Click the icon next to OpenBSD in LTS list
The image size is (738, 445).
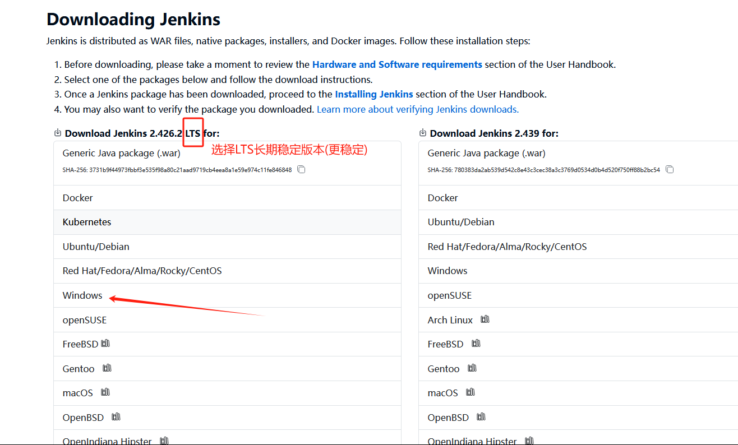(x=116, y=417)
